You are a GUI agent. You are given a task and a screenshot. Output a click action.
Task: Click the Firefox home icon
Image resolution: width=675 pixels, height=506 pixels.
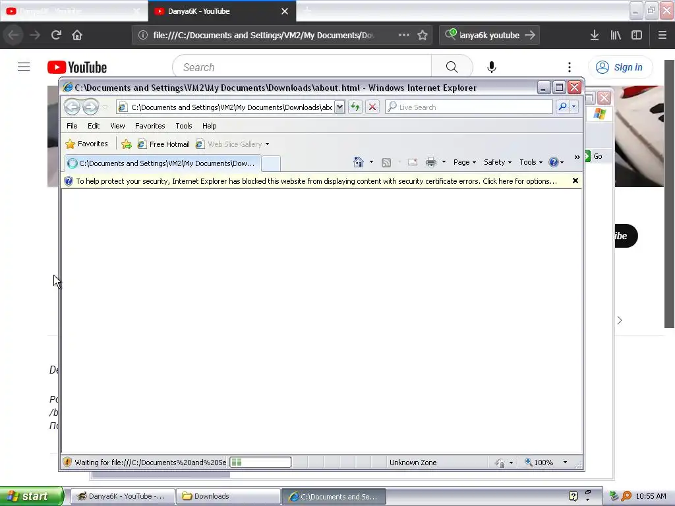pyautogui.click(x=77, y=35)
